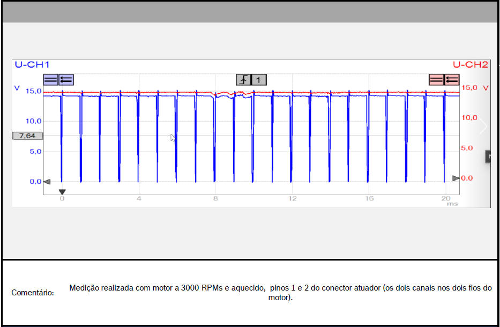
Task: Click the 7,64 voltage level box
Action: 27,136
